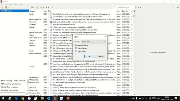Click the New Note icon
180x101 pixels.
tap(41, 8)
